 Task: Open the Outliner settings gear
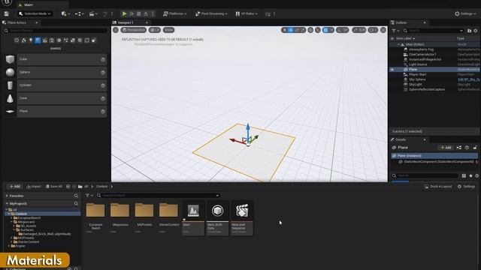pyautogui.click(x=476, y=31)
